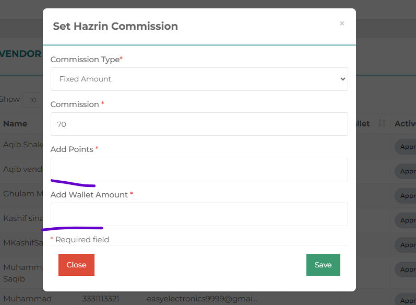Click the easyelectronics9999 email cell
This screenshot has width=416, height=305.
202,299
